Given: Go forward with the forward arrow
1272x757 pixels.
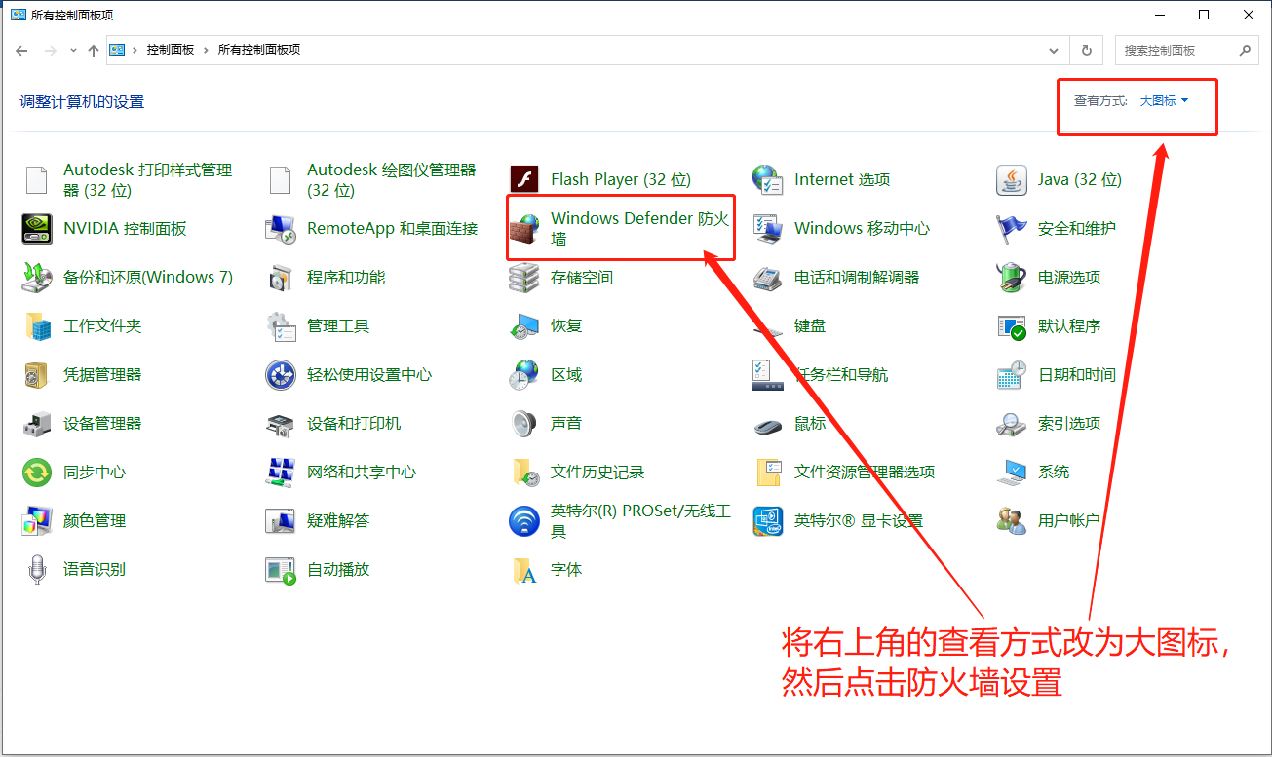Looking at the screenshot, I should coord(51,50).
